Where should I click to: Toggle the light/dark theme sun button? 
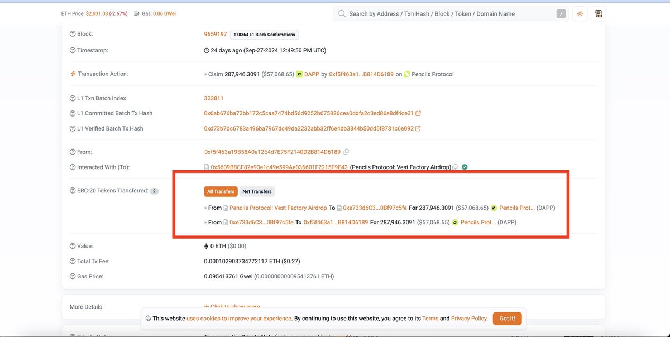580,14
